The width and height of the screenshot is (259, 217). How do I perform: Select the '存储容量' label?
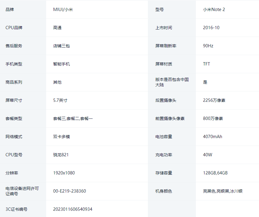164,173
